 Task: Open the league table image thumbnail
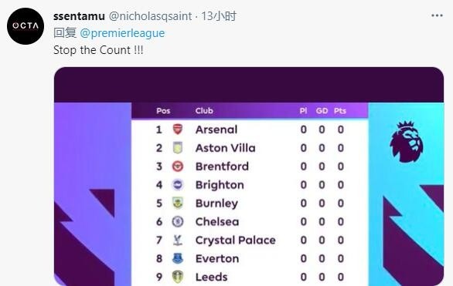click(249, 177)
